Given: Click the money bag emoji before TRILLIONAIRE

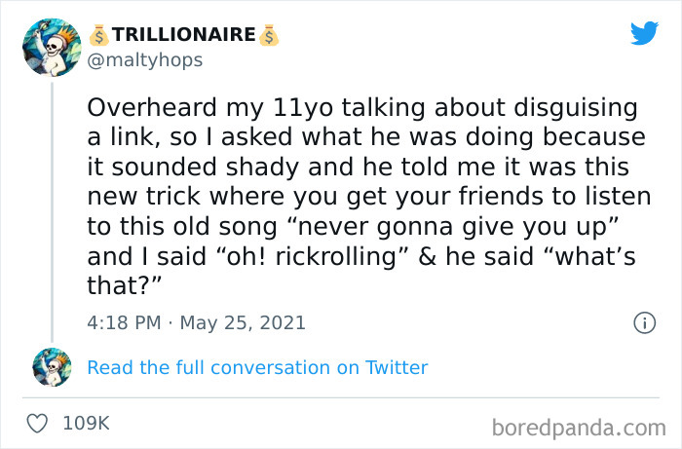Looking at the screenshot, I should (98, 36).
